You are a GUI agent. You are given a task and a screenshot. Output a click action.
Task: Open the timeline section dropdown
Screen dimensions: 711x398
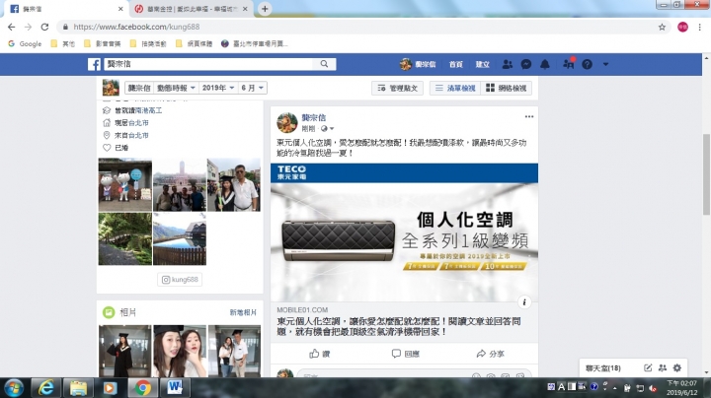(176, 88)
